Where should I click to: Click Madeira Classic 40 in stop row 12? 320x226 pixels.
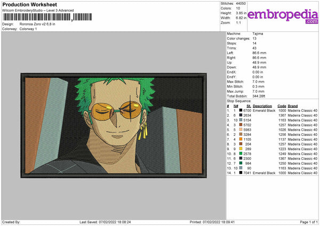(302, 164)
